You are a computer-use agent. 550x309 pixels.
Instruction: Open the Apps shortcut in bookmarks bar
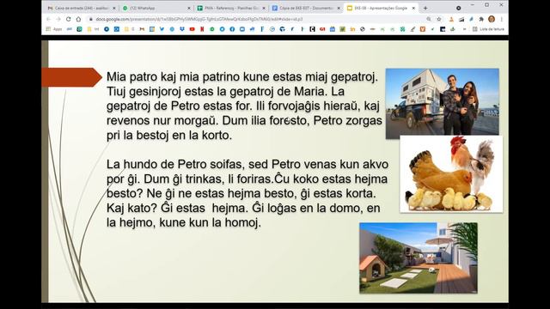pyautogui.click(x=54, y=29)
